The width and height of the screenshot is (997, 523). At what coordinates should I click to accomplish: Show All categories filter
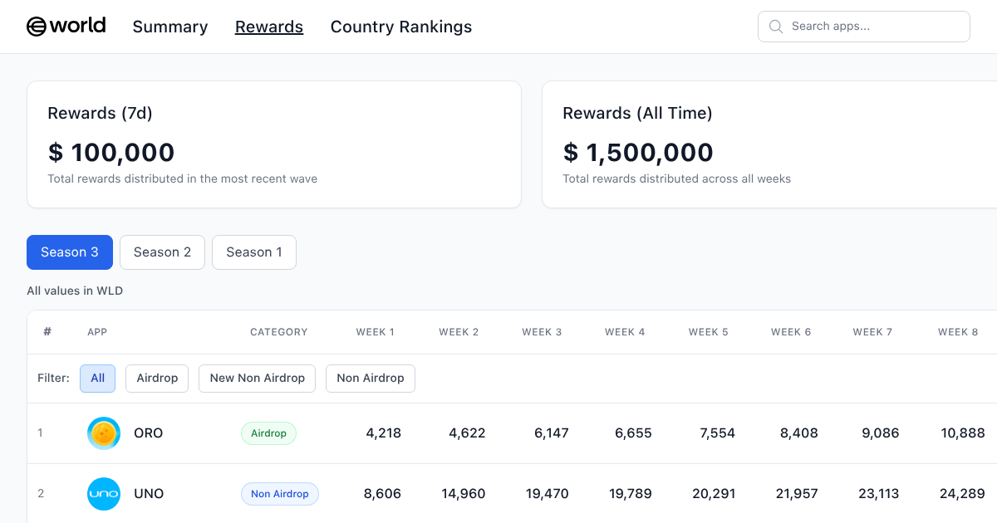(97, 379)
